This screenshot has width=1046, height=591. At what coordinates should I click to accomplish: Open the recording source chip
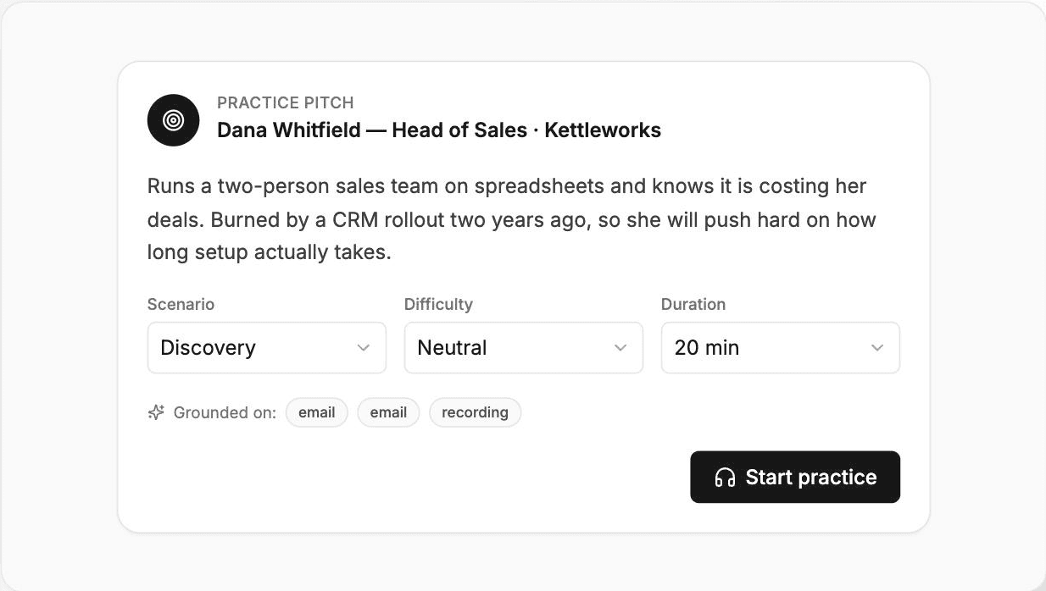click(x=475, y=412)
